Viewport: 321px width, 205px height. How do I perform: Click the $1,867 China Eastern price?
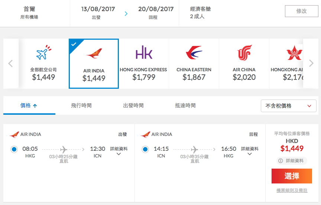tap(194, 77)
